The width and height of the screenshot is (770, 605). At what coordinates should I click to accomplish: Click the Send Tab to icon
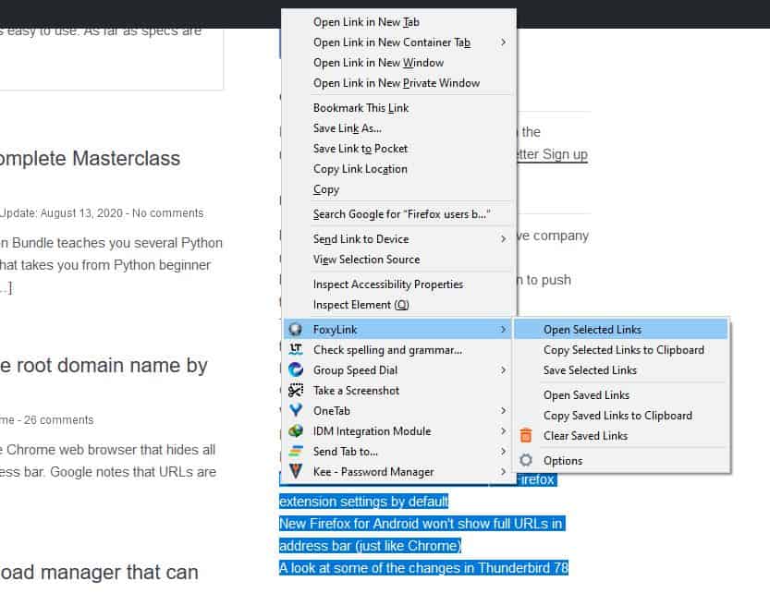[x=294, y=451]
